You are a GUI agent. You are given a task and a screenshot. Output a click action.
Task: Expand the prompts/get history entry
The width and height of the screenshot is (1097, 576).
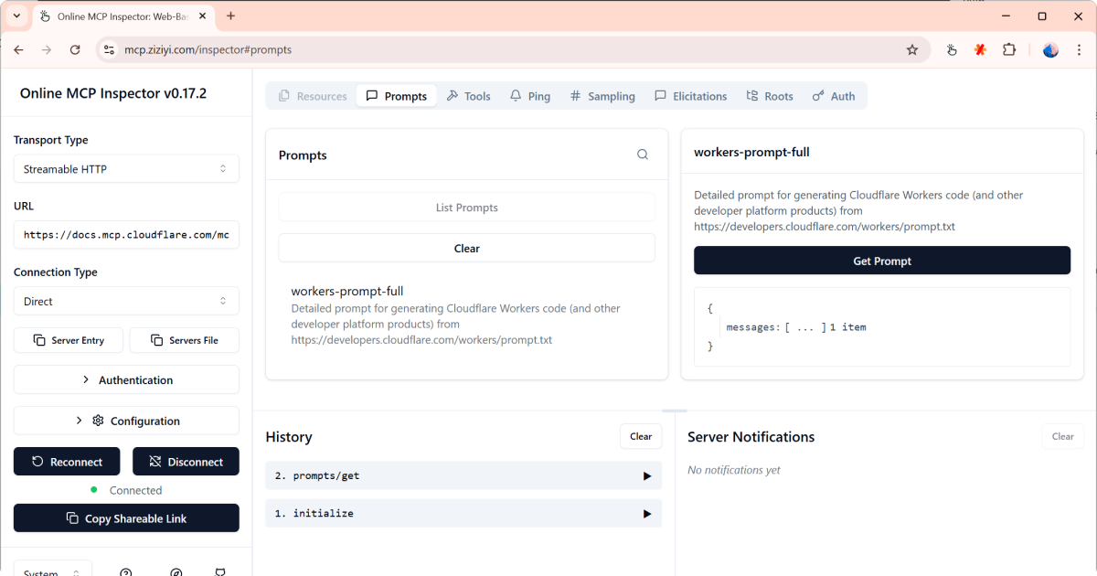463,475
